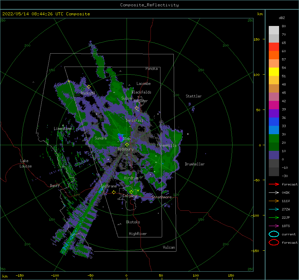Image resolution: width=299 pixels, height=280 pixels.
Task: Click the Ponoka city label
Action: click(151, 69)
